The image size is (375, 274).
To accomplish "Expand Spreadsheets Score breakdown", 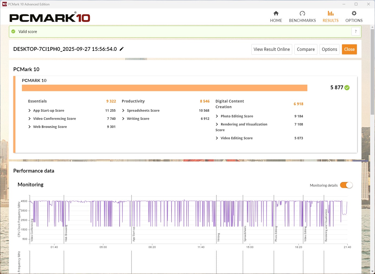I will click(123, 111).
